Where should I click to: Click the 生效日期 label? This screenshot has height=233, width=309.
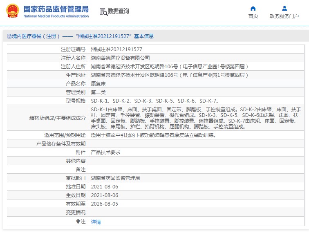click(x=76, y=195)
